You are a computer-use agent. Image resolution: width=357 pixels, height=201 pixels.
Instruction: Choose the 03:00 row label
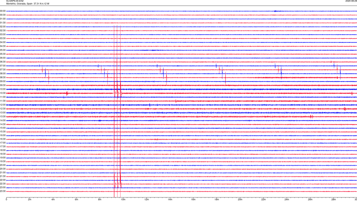(x=3, y=34)
